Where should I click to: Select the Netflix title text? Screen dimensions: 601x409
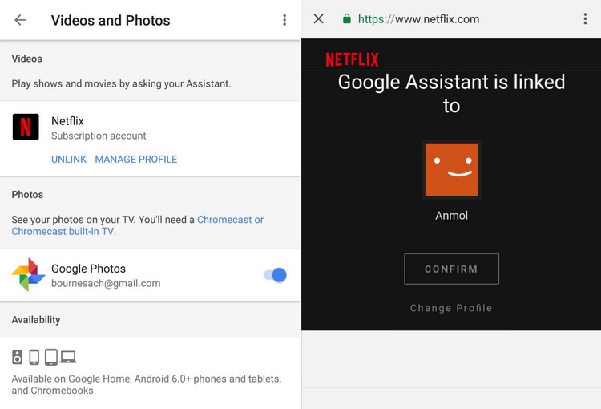pyautogui.click(x=67, y=121)
